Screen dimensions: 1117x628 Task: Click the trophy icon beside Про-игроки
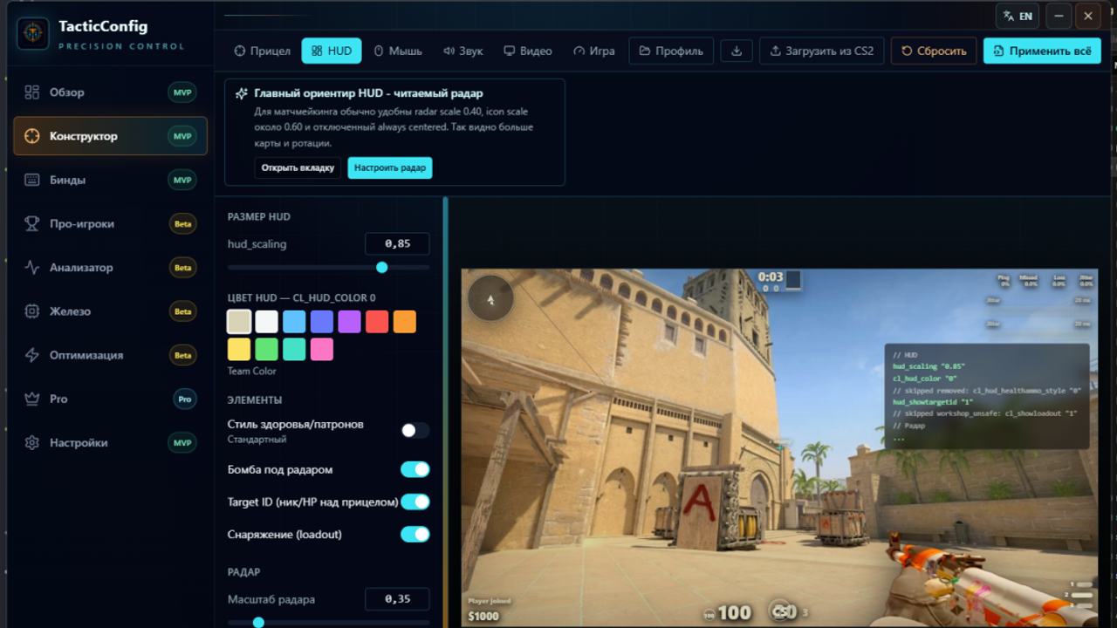coord(32,224)
